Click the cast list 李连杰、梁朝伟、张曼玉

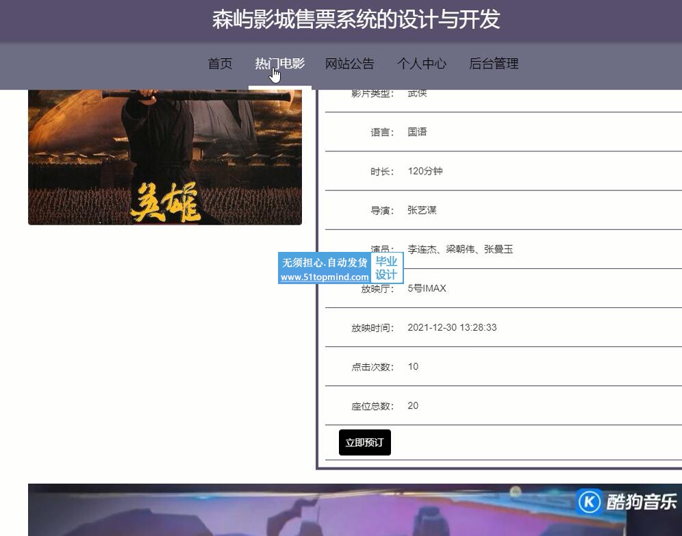pyautogui.click(x=460, y=249)
